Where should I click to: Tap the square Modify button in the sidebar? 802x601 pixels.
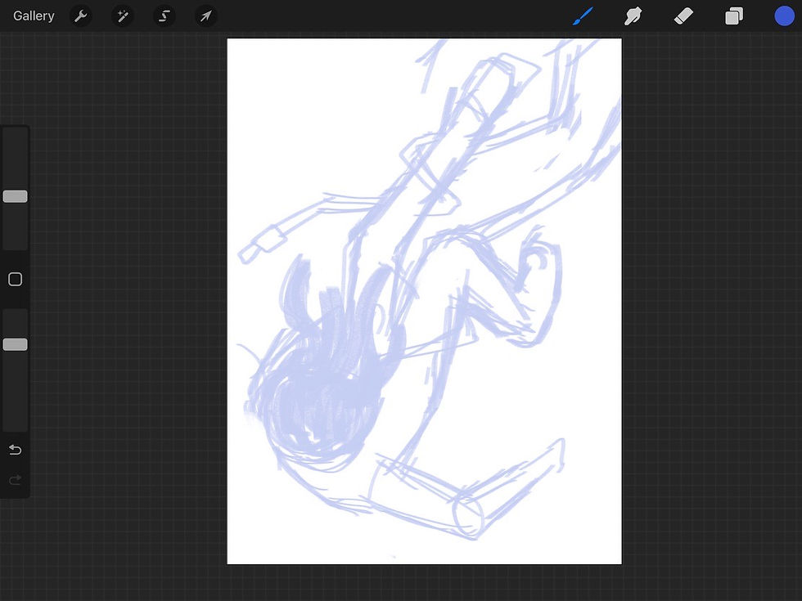[x=16, y=279]
